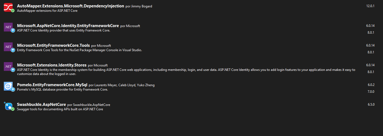This screenshot has width=383, height=136.
Task: Click update arrow badge on Pomelo package icon
Action: [13, 89]
